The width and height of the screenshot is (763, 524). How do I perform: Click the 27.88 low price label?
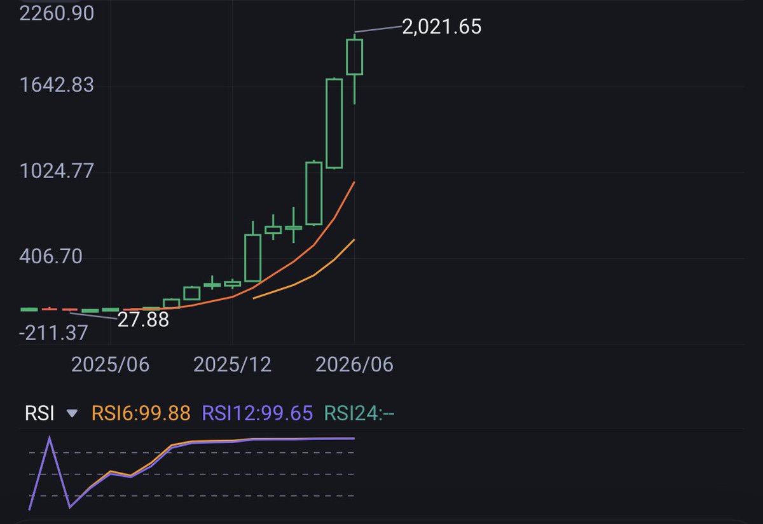coord(144,319)
